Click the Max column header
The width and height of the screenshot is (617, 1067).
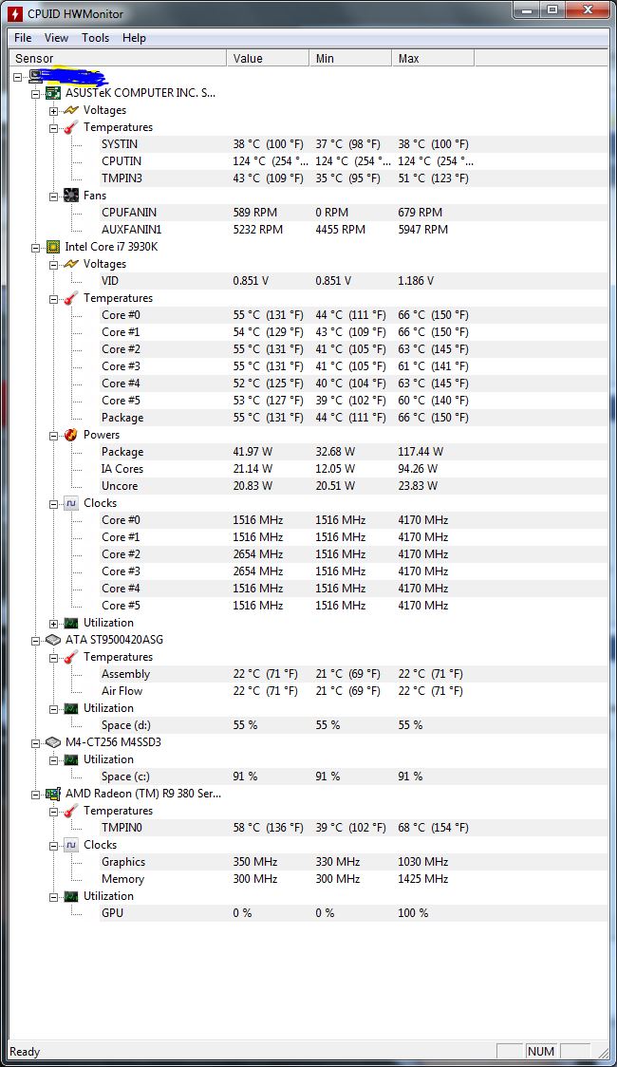pos(433,59)
